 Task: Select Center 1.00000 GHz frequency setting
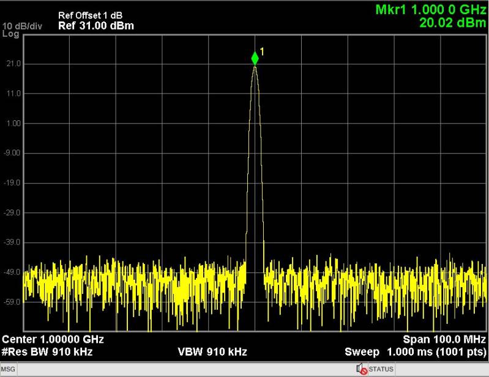53,339
